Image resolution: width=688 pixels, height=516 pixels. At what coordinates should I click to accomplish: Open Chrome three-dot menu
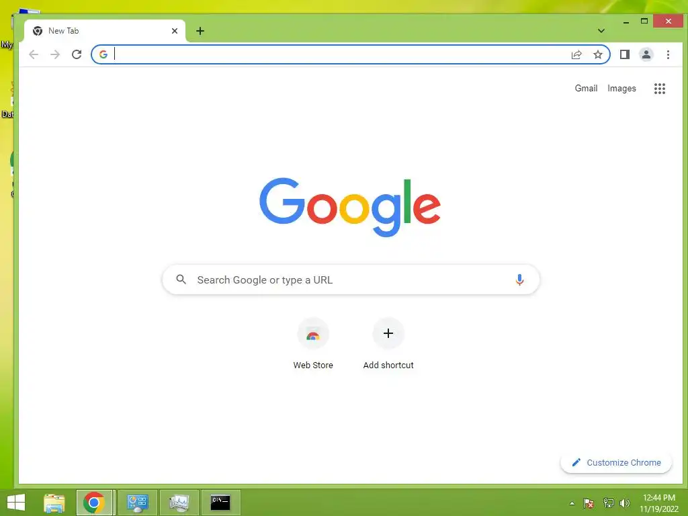coord(668,54)
